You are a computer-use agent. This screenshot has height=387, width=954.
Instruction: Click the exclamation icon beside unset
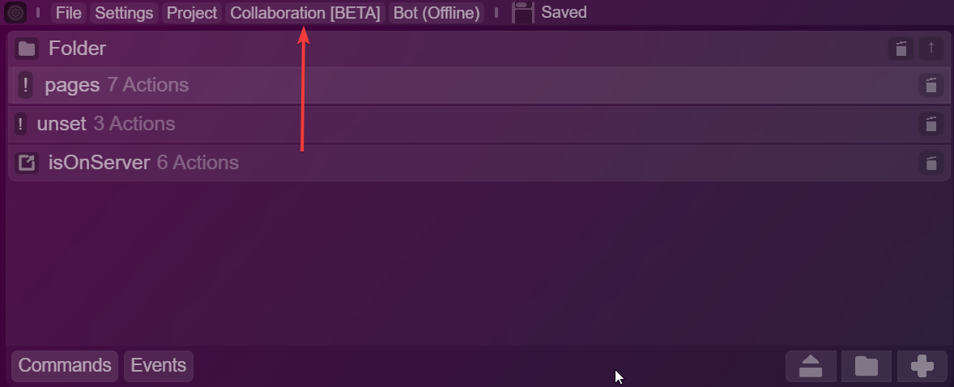[x=20, y=124]
